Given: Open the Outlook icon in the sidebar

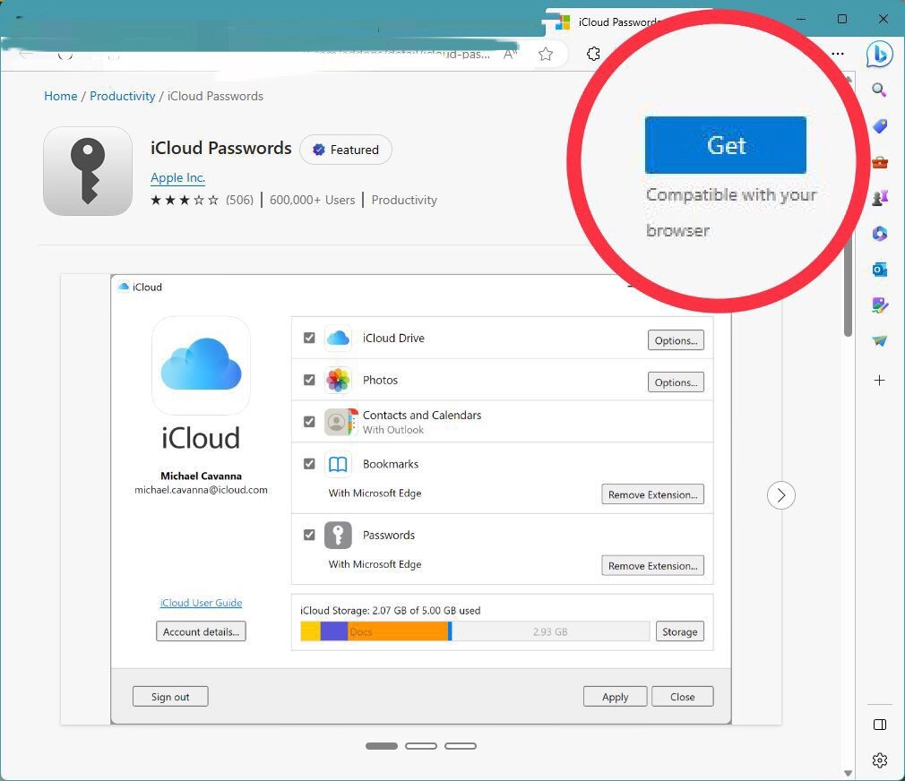Looking at the screenshot, I should 880,270.
